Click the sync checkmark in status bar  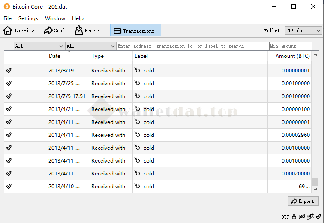pyautogui.click(x=318, y=217)
